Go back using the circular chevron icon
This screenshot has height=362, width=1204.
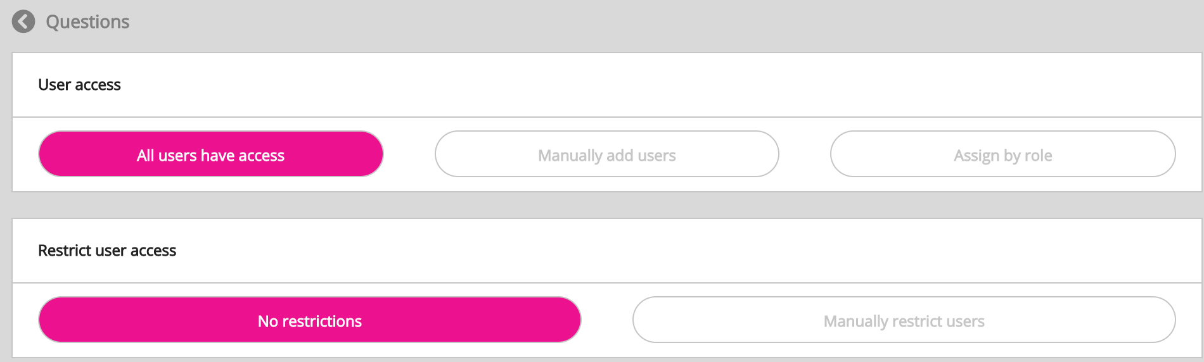(23, 22)
